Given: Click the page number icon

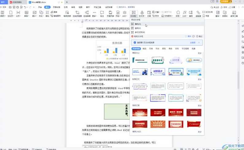Looking at the screenshot, I should point(118,13).
